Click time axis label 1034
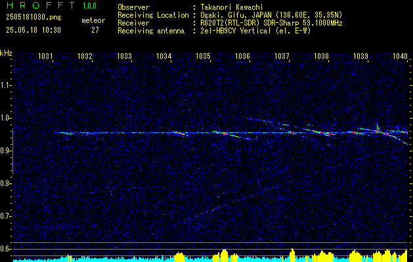Image resolution: width=413 pixels, height=262 pixels. [x=164, y=56]
